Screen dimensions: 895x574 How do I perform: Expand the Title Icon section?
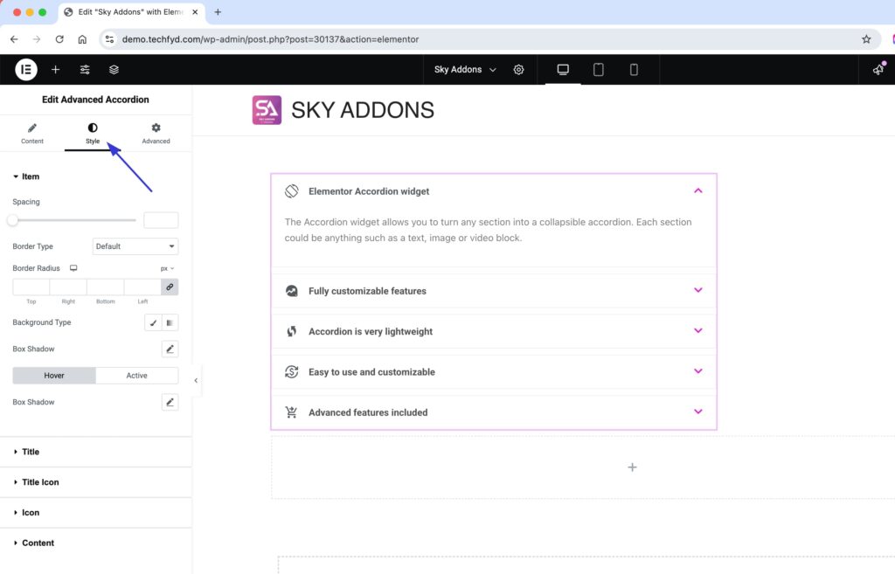pyautogui.click(x=96, y=482)
